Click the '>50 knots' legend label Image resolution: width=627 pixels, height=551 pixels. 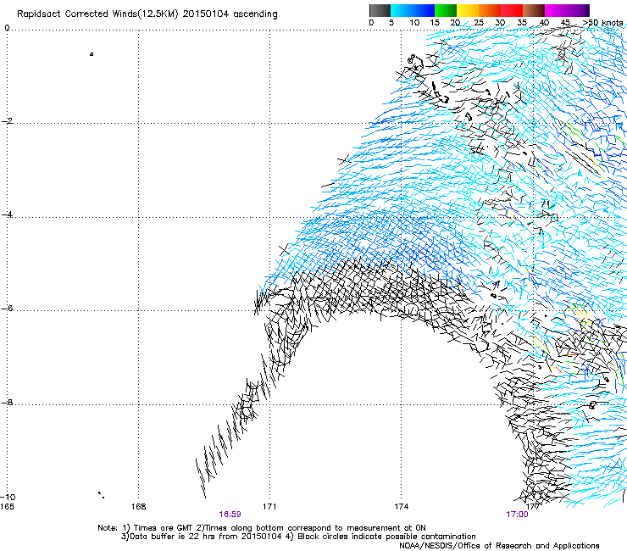point(602,23)
